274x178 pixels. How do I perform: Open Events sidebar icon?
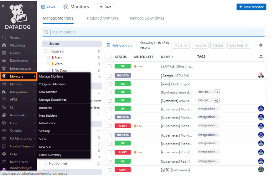click(4, 53)
